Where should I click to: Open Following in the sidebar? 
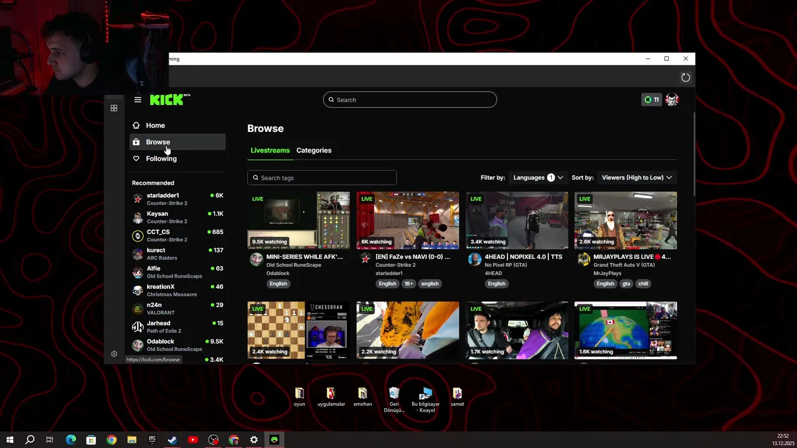(177, 159)
